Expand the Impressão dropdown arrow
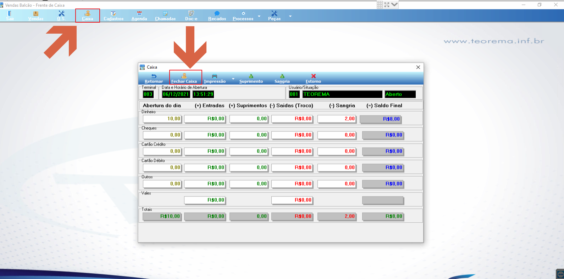Viewport: 564px width, 279px height. tap(233, 79)
